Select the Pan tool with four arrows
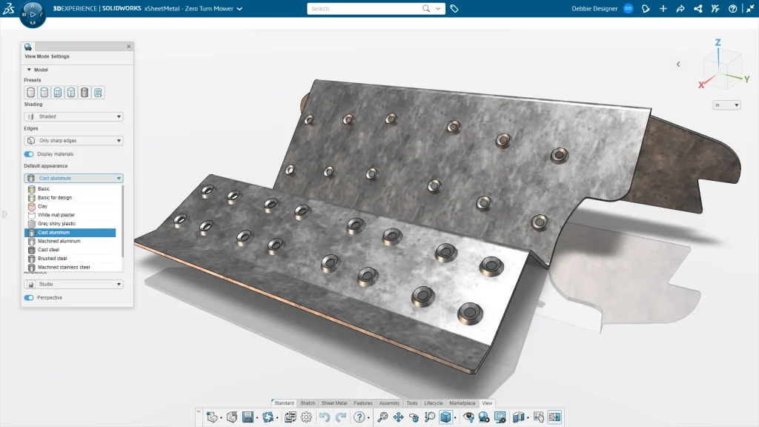The height and width of the screenshot is (427, 759). pyautogui.click(x=398, y=417)
